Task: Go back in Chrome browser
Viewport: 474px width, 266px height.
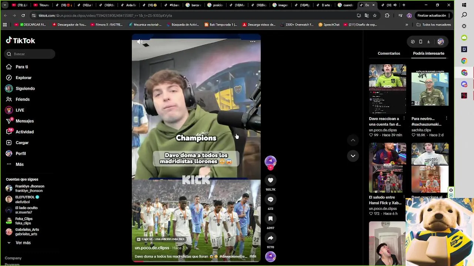Action: (5, 16)
